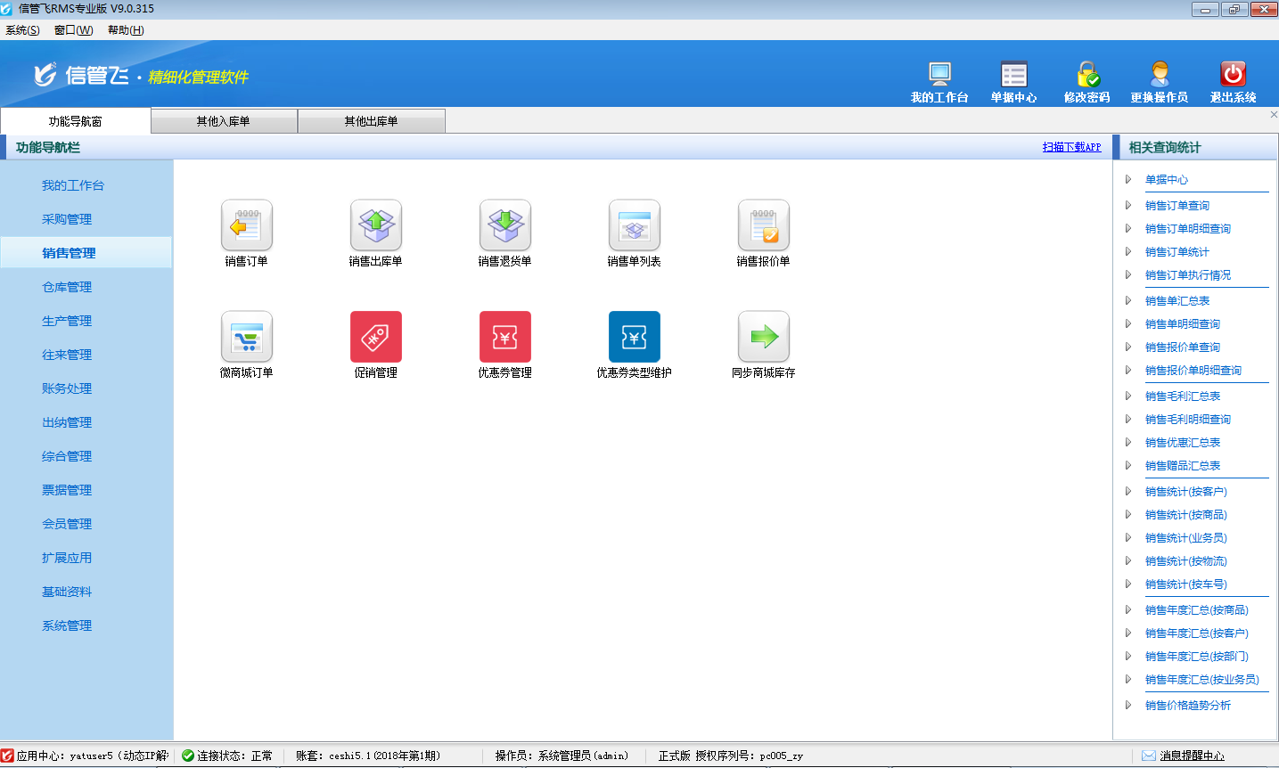Launch the 销售报价单 quotation icon
1279x768 pixels.
[x=764, y=225]
